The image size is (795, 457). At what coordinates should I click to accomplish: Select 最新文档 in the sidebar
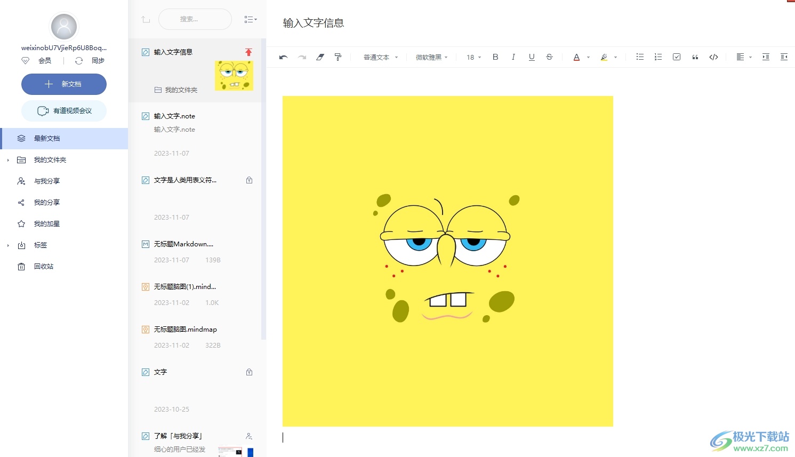point(64,139)
